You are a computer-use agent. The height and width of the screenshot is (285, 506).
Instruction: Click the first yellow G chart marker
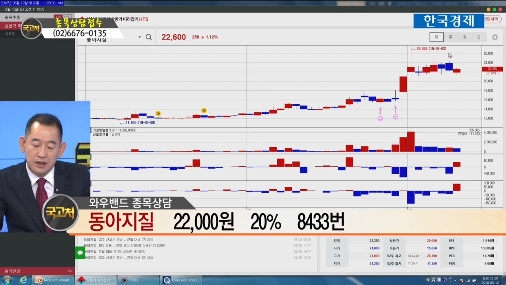coord(158,114)
